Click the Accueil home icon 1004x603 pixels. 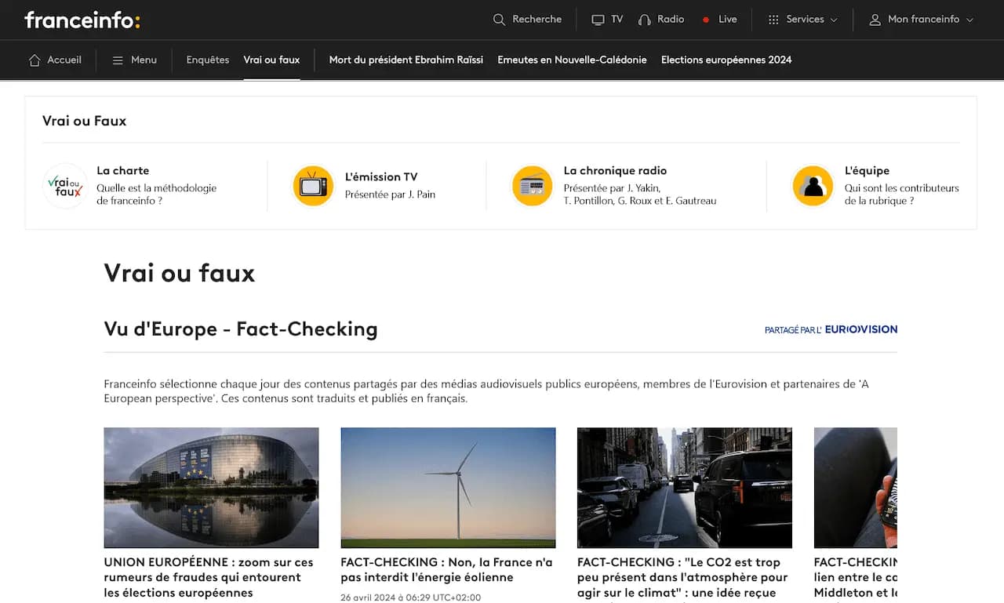33,60
